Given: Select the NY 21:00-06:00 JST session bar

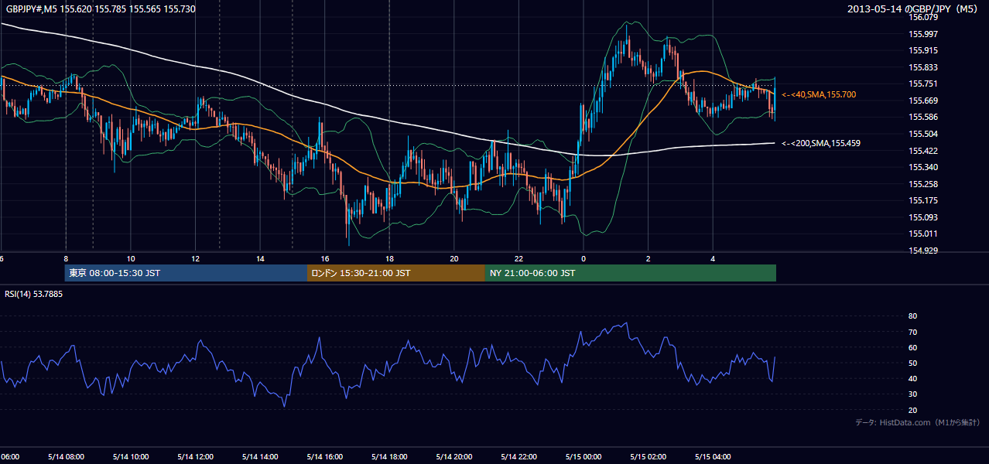Looking at the screenshot, I should [631, 273].
